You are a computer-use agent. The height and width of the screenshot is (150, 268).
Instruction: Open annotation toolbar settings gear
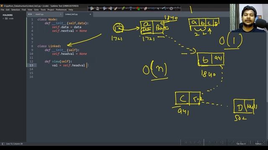pos(171,8)
